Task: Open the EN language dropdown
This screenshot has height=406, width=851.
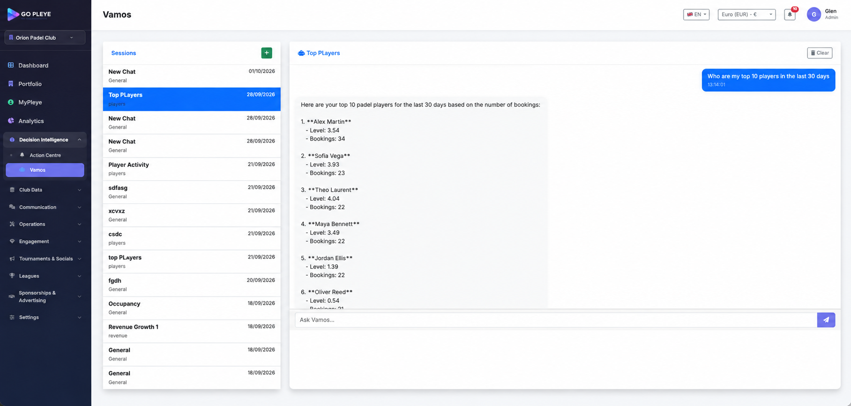Action: pyautogui.click(x=696, y=15)
